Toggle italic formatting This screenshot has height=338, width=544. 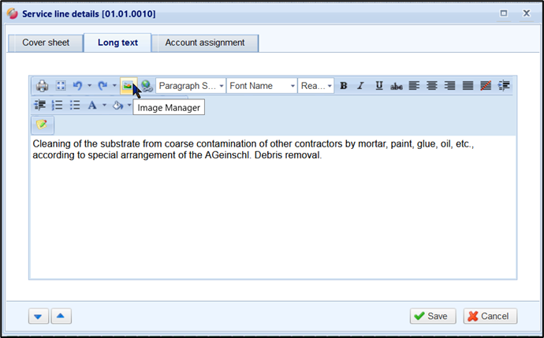coord(360,86)
